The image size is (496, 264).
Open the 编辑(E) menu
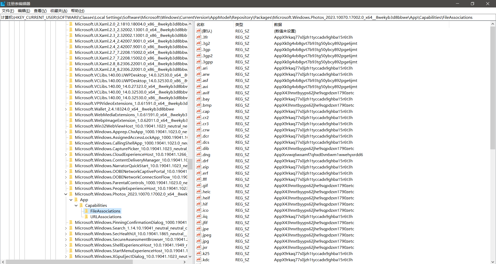24,11
